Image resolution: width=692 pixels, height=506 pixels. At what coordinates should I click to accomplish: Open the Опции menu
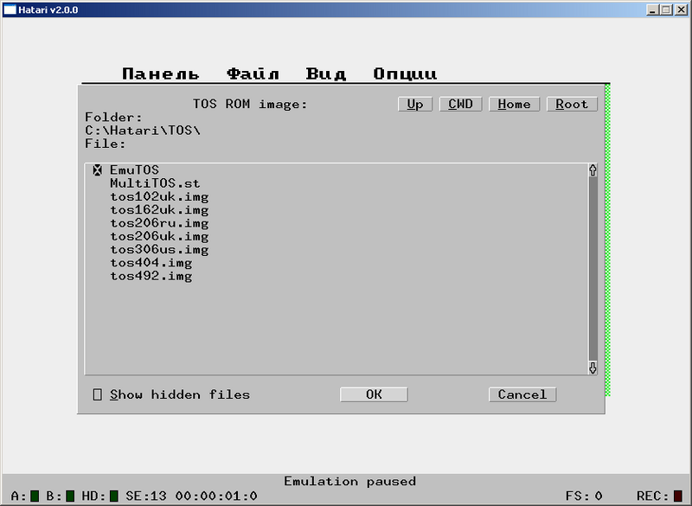click(405, 74)
